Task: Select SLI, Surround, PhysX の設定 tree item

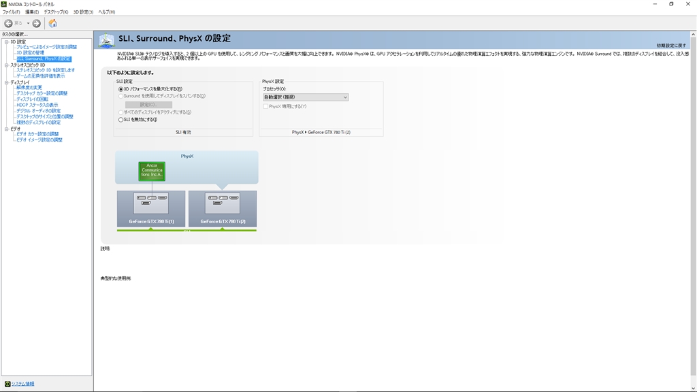Action: click(44, 59)
